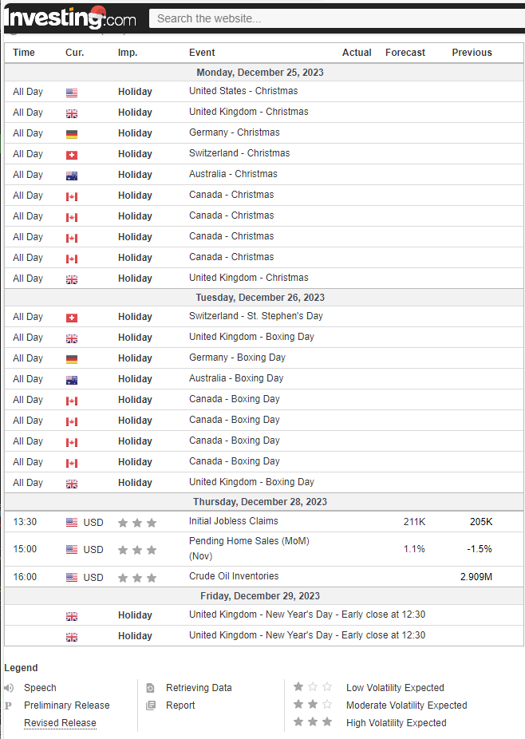Click the Report icon in the legend
Viewport: 525px width, 739px height.
point(151,705)
